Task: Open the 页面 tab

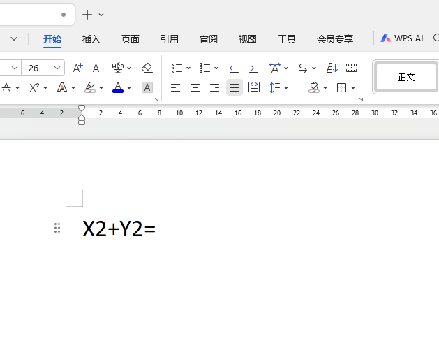Action: (131, 39)
